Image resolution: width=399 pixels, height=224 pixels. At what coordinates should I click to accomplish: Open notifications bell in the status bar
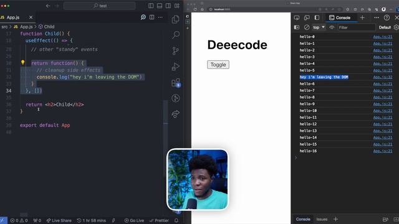(x=176, y=220)
